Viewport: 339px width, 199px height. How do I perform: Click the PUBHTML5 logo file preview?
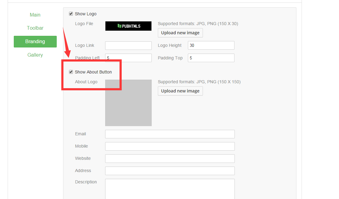pos(128,26)
